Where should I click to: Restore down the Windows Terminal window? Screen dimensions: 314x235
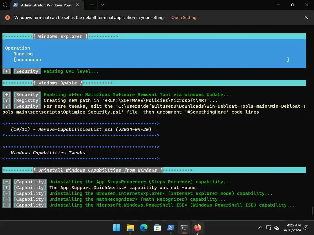point(293,5)
